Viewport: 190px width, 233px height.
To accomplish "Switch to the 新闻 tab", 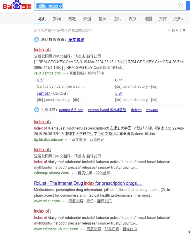I will tap(57, 19).
